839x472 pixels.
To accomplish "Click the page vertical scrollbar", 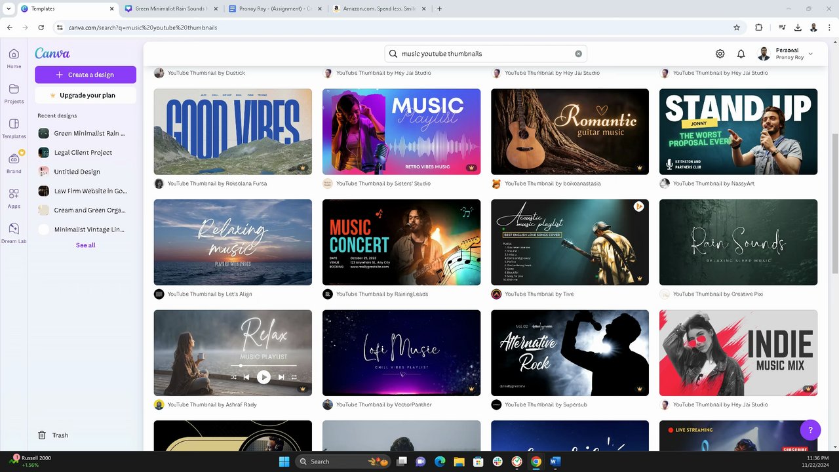I will click(x=834, y=203).
